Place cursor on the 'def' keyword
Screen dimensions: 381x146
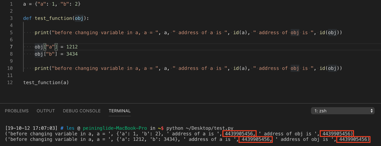[27, 18]
